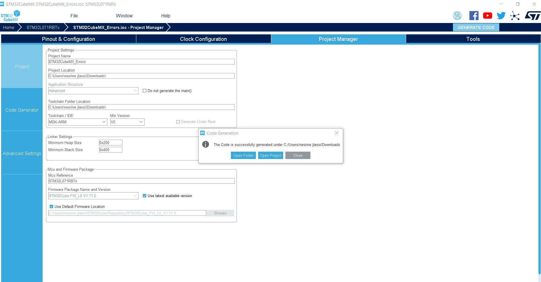
Task: Click the Toolchain Folder Location field
Action: 141,107
